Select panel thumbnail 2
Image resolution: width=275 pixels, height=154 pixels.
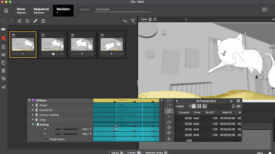click(x=53, y=45)
